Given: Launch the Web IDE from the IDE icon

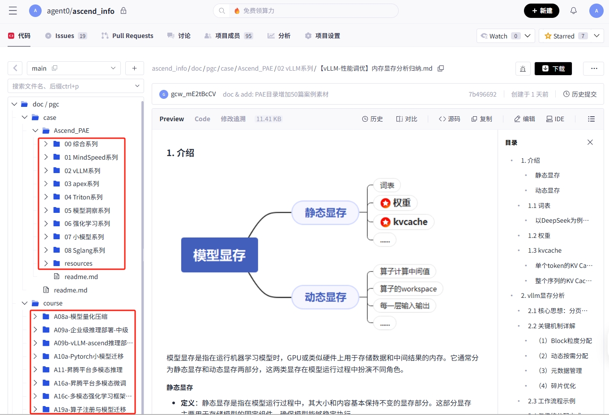Looking at the screenshot, I should coord(555,119).
